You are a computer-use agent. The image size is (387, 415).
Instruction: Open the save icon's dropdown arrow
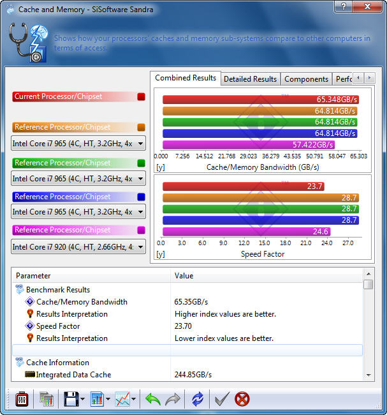click(x=82, y=399)
